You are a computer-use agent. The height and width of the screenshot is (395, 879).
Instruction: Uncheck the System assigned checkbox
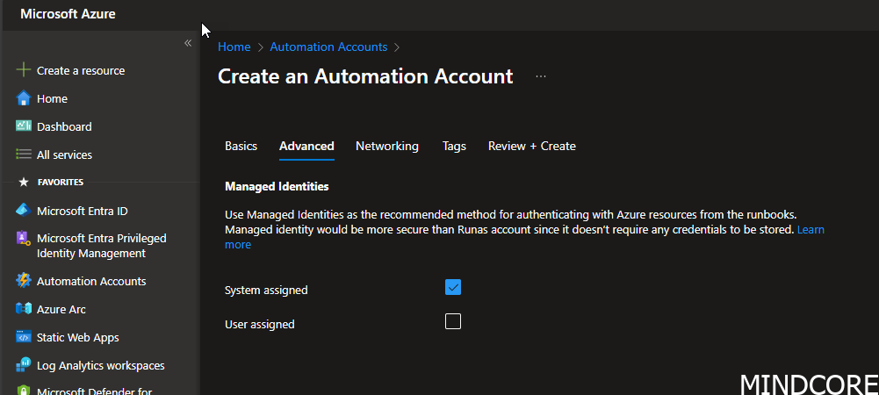pyautogui.click(x=453, y=287)
